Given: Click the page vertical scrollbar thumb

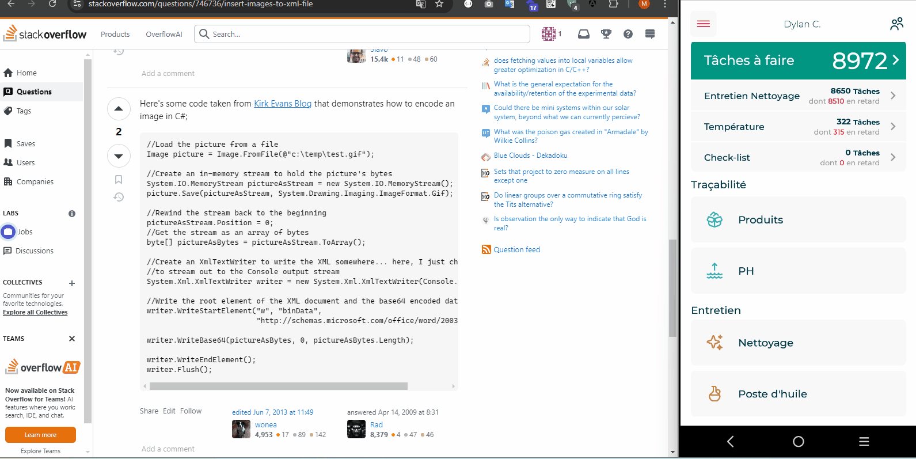Looking at the screenshot, I should point(672,288).
